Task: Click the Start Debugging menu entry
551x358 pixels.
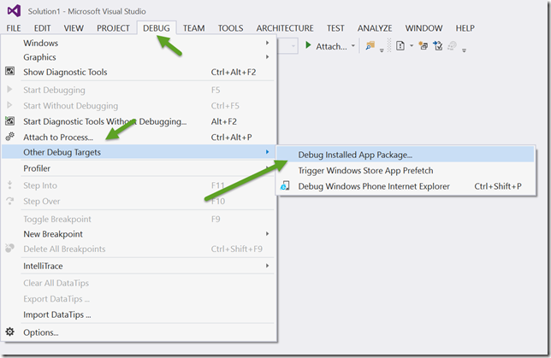Action: pos(139,90)
